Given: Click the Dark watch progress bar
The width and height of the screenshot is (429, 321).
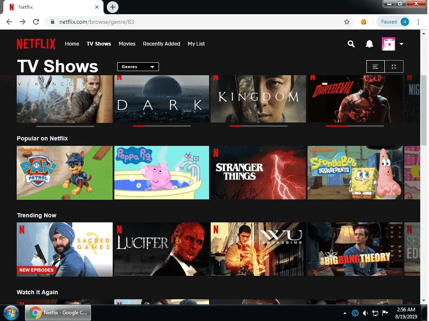Looking at the screenshot, I should coord(162,126).
